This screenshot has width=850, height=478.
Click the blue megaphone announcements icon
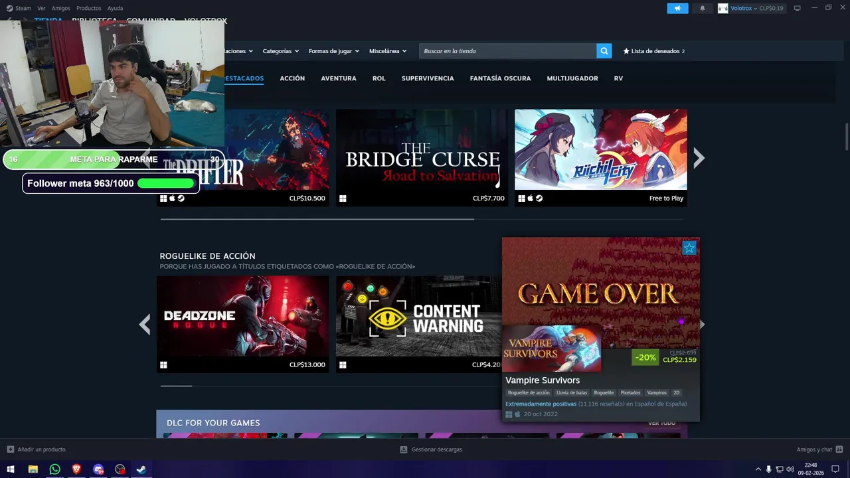tap(677, 8)
